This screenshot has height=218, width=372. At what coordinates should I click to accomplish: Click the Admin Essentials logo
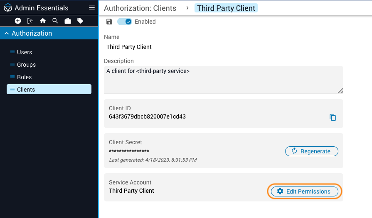pyautogui.click(x=8, y=8)
